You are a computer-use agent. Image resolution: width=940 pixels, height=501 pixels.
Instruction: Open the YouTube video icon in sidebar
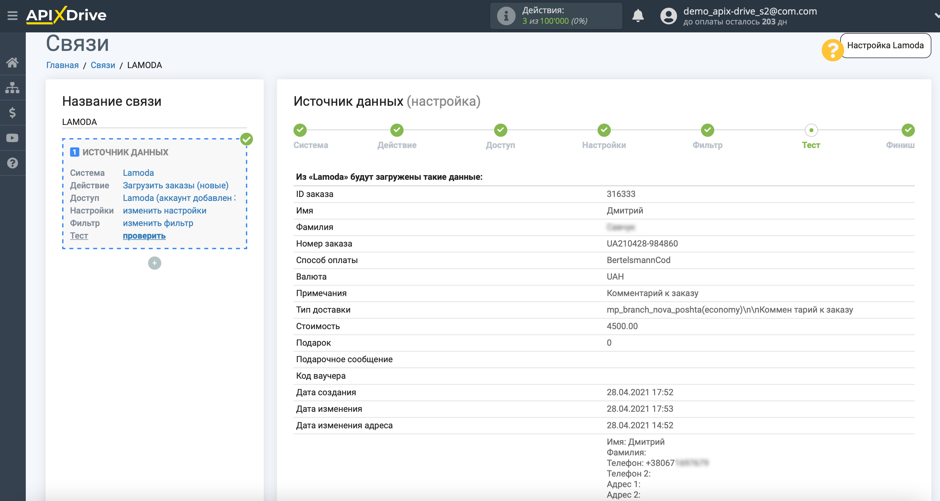click(x=13, y=138)
